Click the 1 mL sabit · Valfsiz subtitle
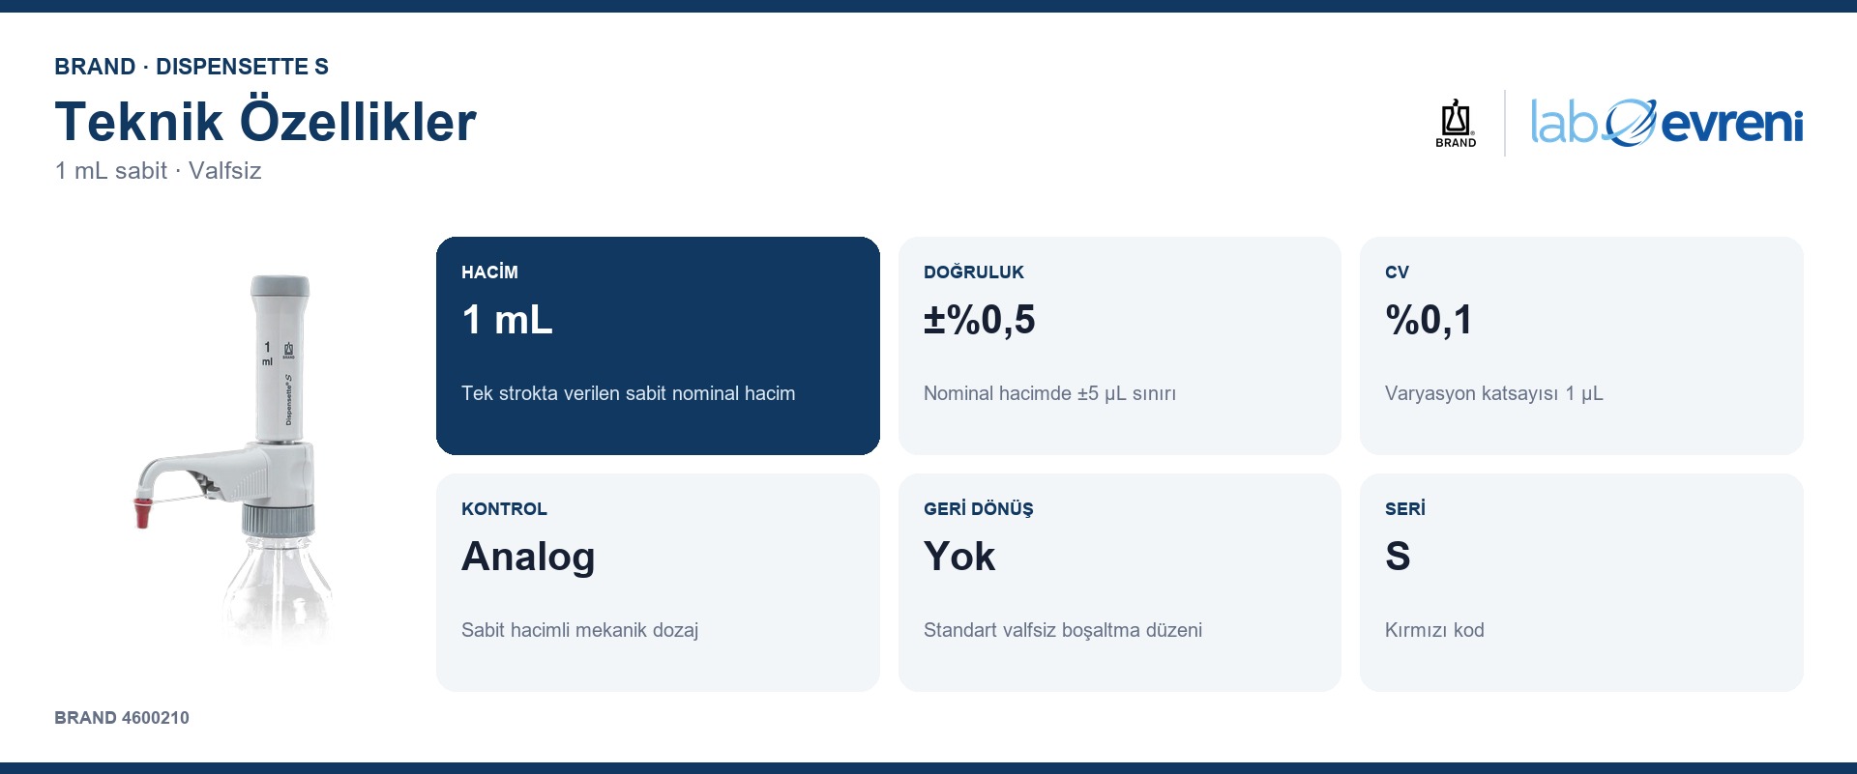 [158, 171]
